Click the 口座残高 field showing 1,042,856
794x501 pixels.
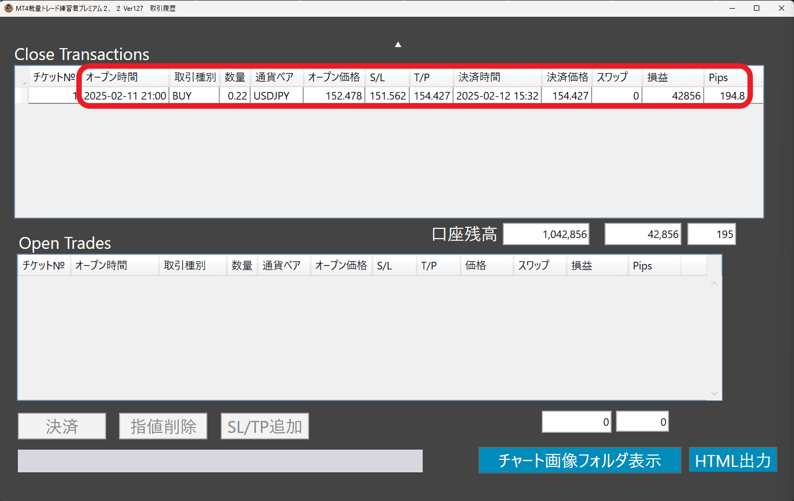click(546, 234)
